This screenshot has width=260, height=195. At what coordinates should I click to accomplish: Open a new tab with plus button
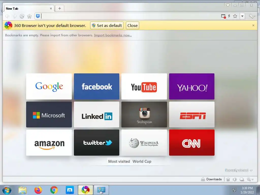coord(59,8)
